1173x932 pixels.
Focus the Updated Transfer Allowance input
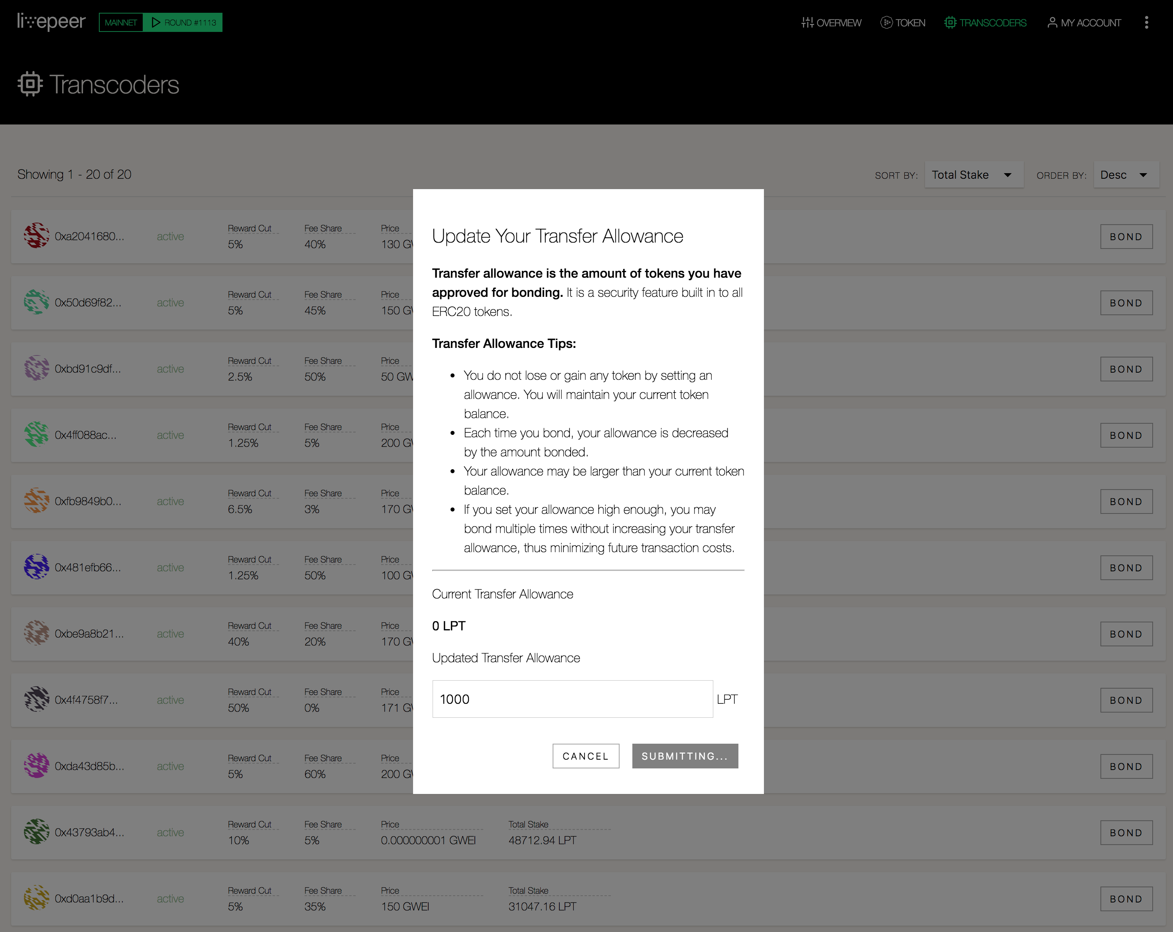[x=572, y=699]
